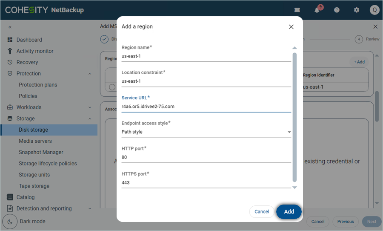Open Media servers in sidebar
This screenshot has width=383, height=231.
point(35,141)
